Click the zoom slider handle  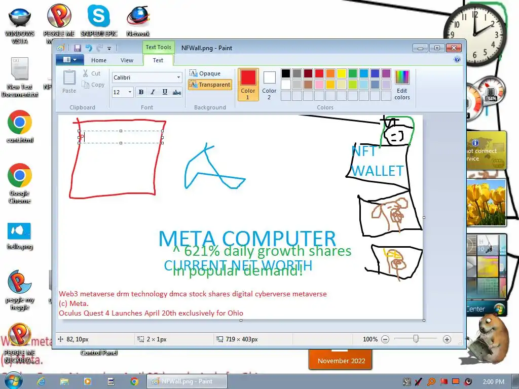pos(416,339)
